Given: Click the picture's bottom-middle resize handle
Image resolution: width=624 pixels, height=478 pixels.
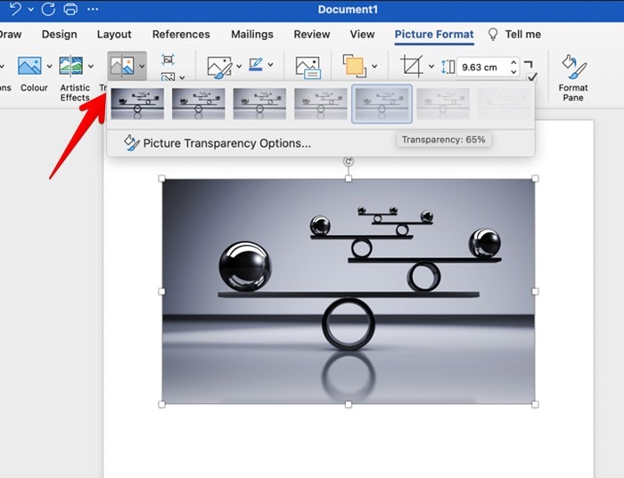Looking at the screenshot, I should click(349, 404).
